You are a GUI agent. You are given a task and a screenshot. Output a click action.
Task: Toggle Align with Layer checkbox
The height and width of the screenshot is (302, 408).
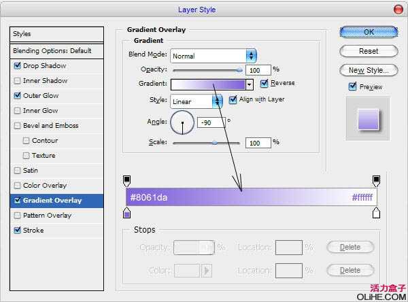pos(233,99)
